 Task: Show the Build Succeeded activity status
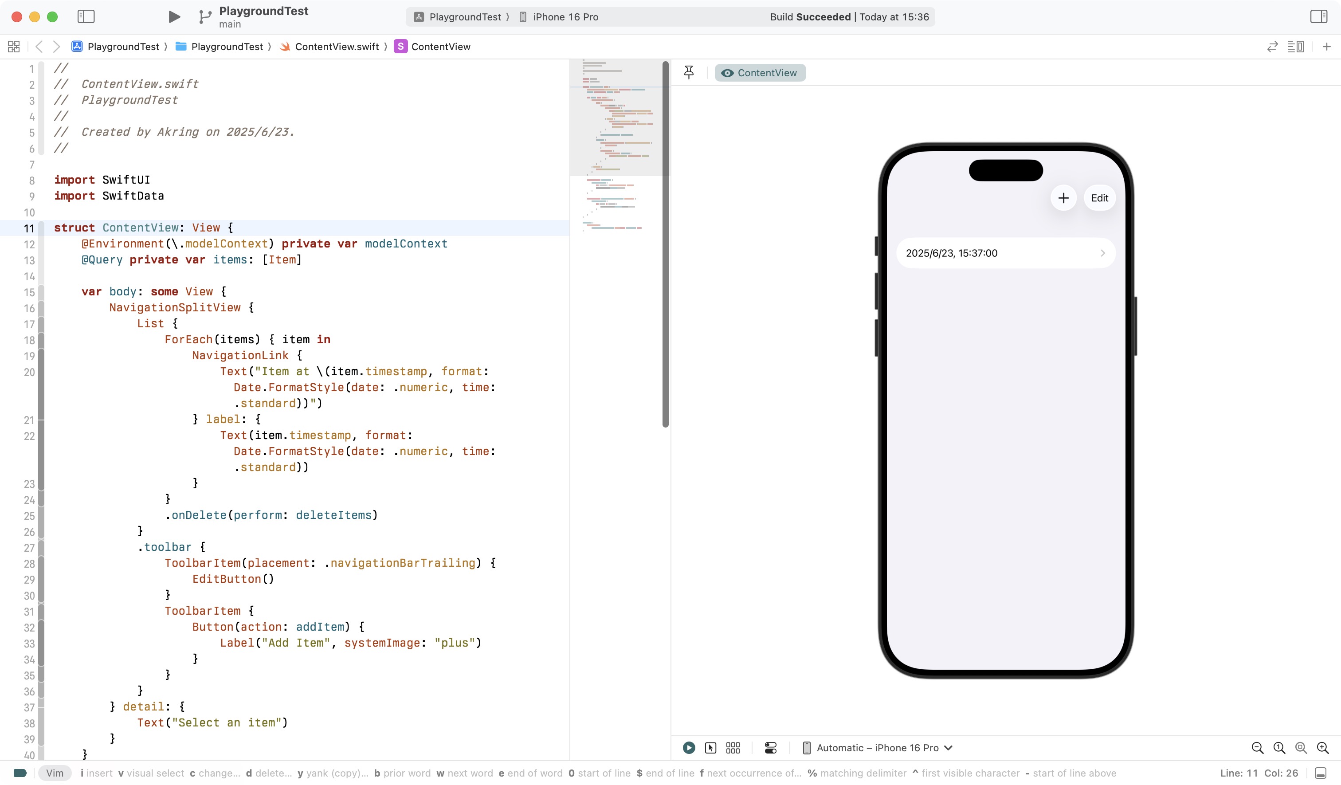point(849,17)
